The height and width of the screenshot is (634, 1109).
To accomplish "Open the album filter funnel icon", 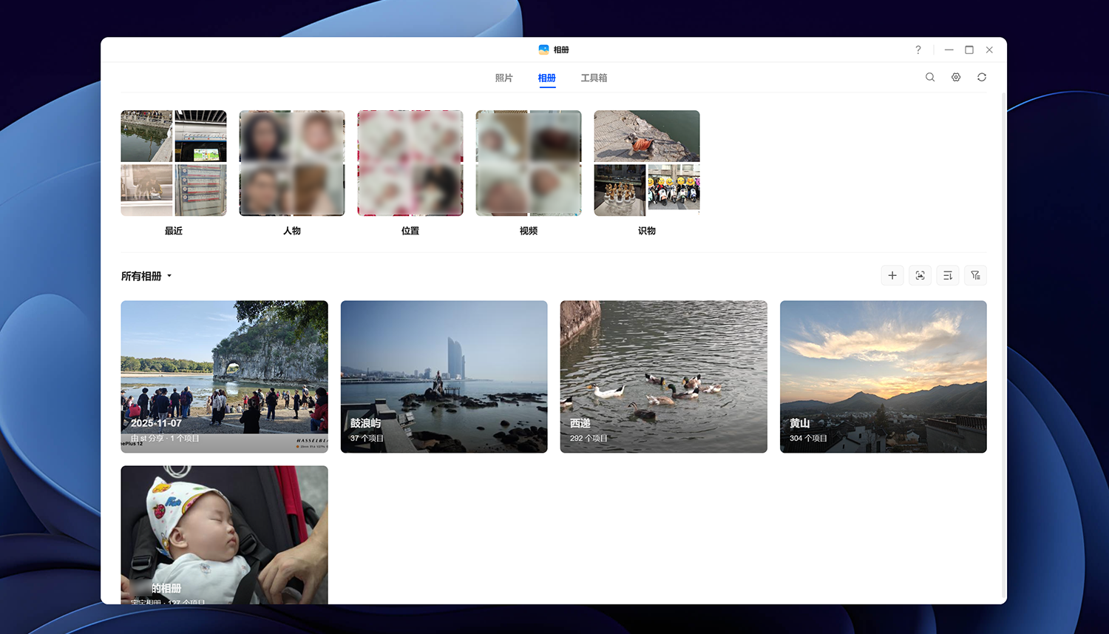I will pyautogui.click(x=976, y=276).
